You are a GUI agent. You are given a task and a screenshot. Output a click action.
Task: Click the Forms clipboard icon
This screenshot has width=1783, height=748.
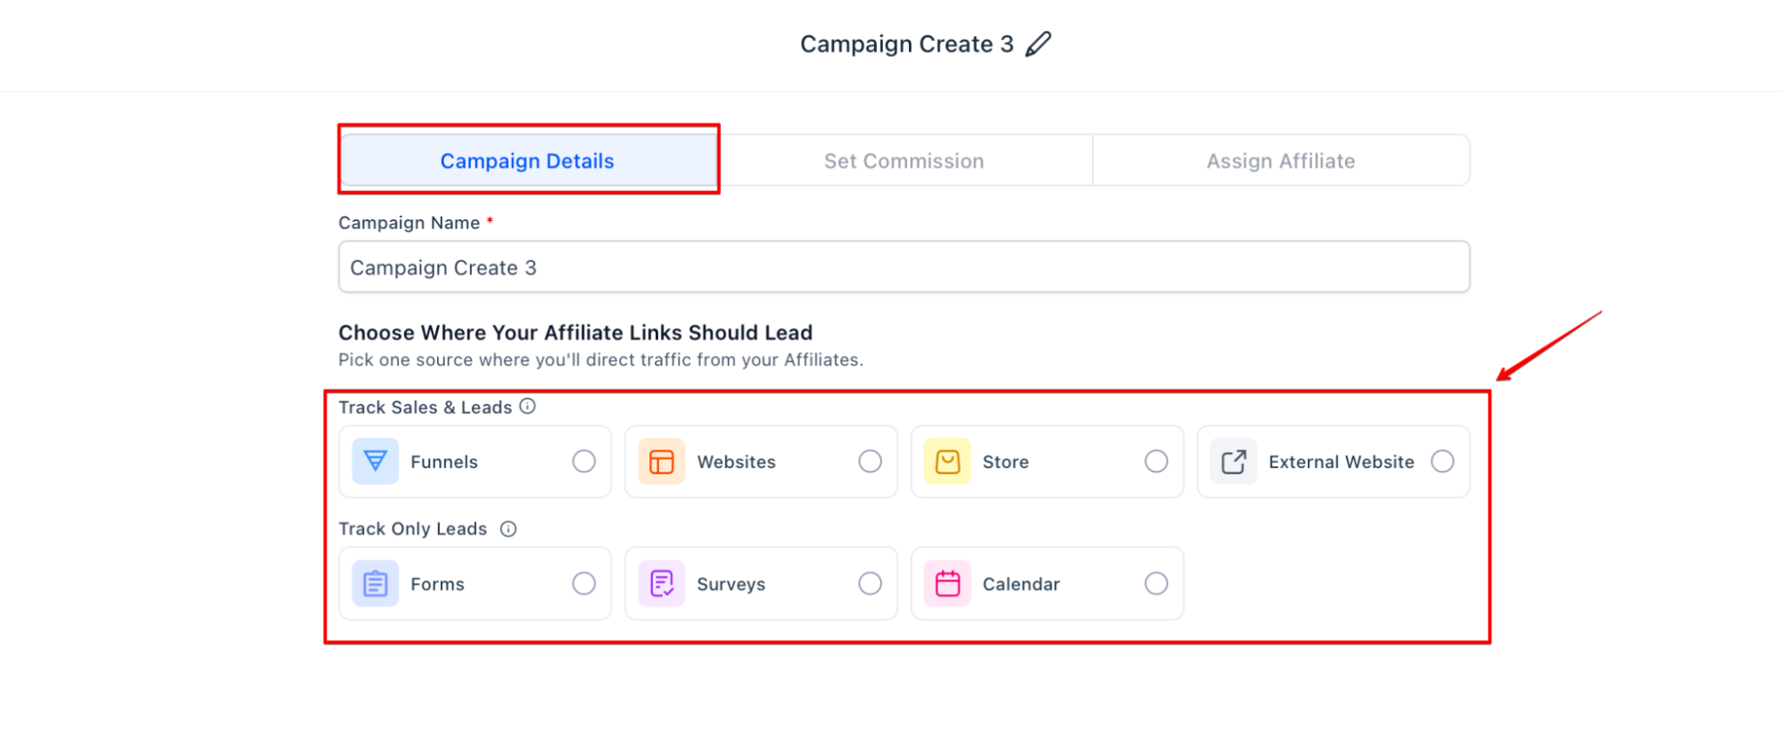(x=376, y=583)
